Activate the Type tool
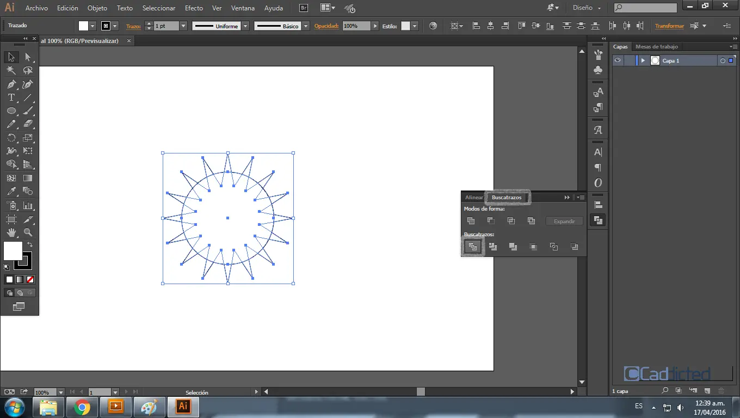 [x=11, y=97]
